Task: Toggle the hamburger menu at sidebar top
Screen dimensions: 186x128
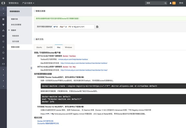Action: coord(3,9)
